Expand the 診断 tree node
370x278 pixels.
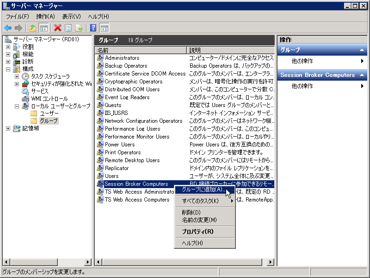(8, 62)
